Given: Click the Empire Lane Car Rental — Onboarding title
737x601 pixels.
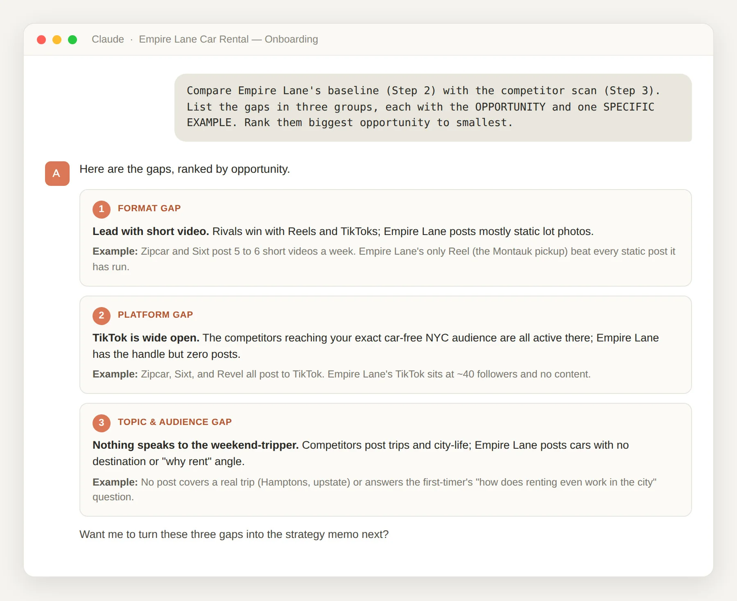Looking at the screenshot, I should pos(228,39).
